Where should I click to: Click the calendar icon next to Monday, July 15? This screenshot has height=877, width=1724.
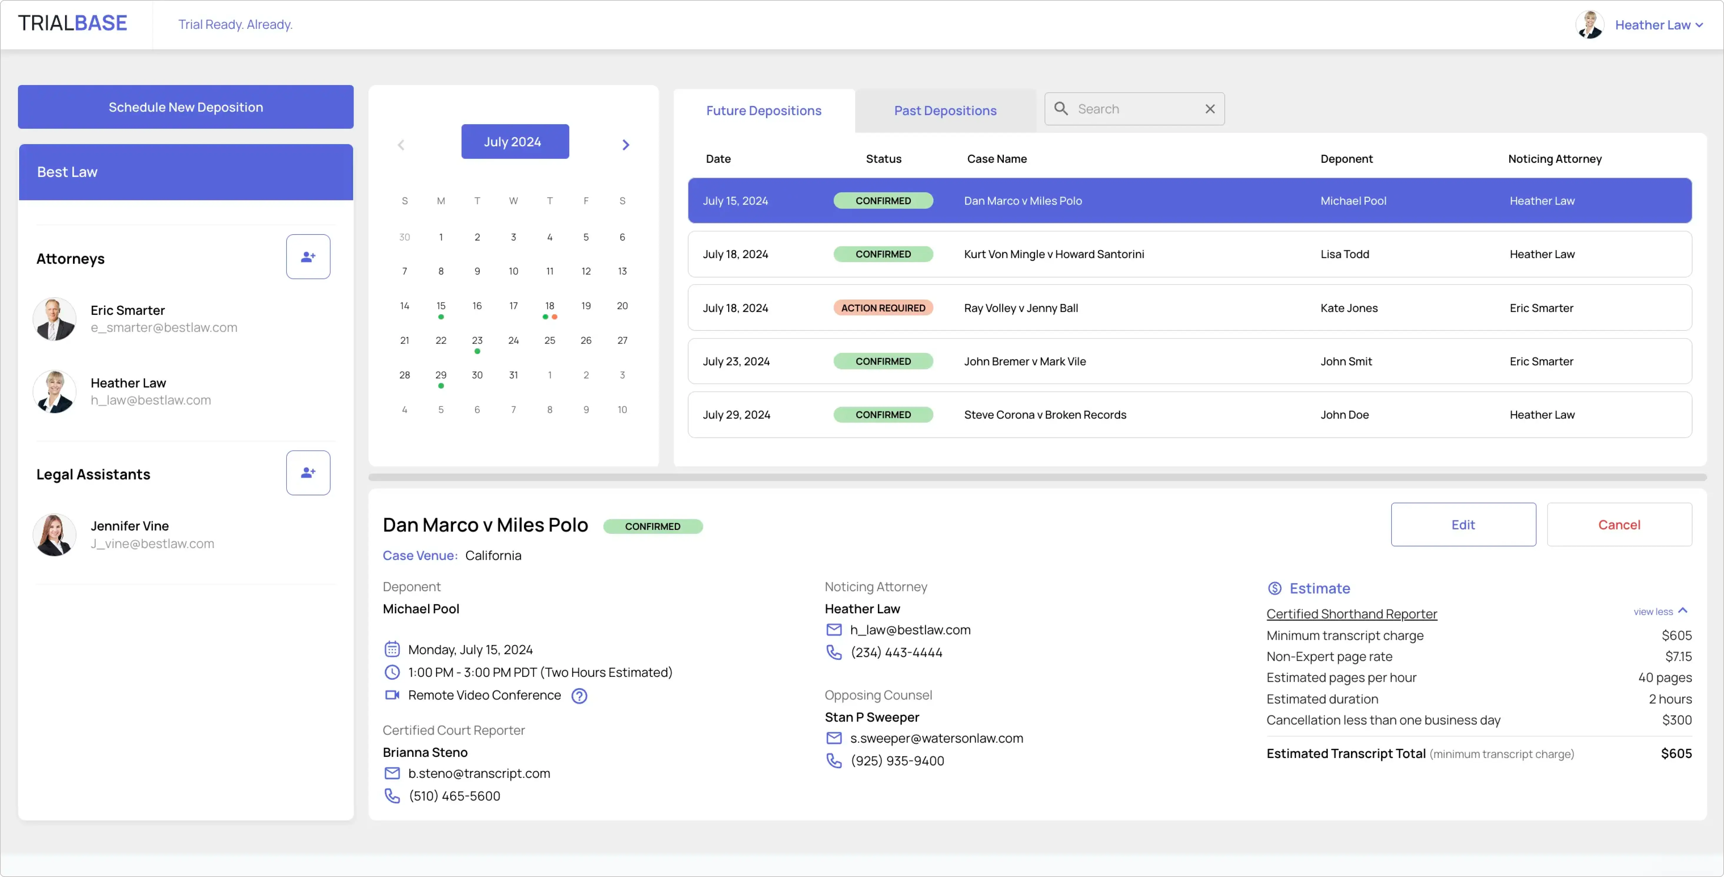393,649
